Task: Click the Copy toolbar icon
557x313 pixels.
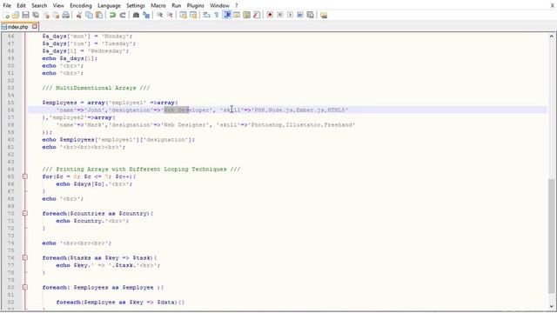Action: coord(89,15)
